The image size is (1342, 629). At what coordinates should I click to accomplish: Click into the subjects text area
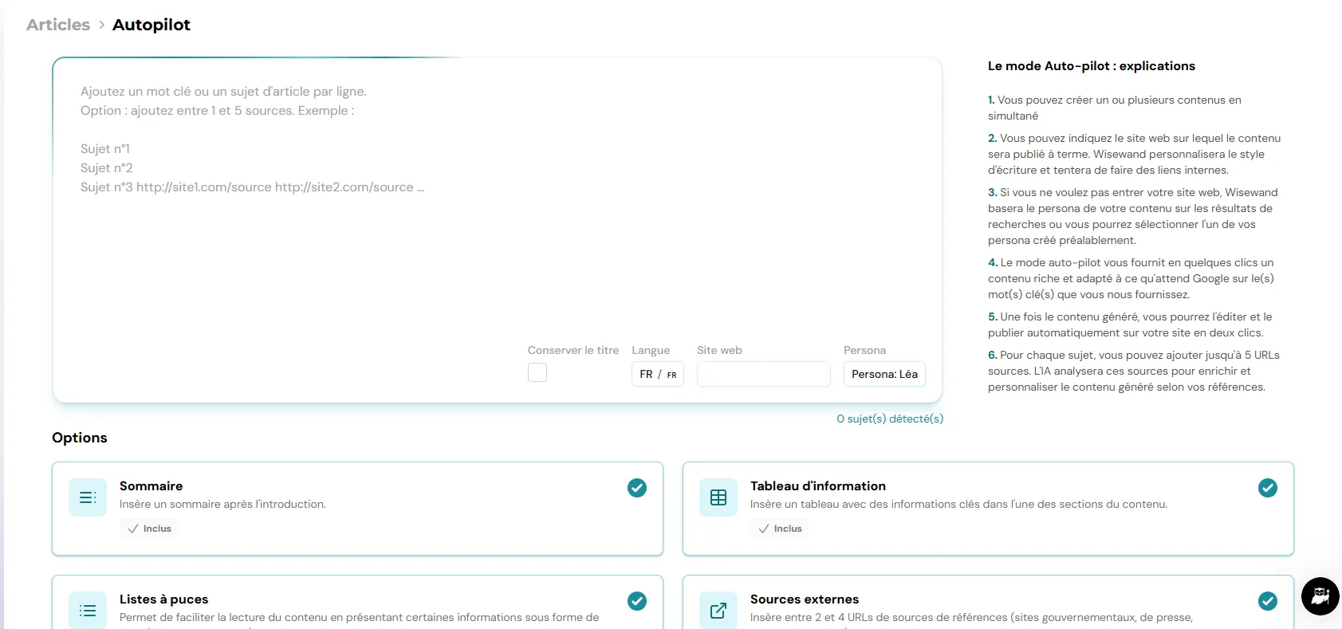tap(498, 207)
